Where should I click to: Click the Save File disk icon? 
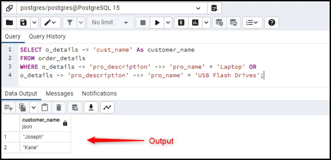(x=24, y=23)
